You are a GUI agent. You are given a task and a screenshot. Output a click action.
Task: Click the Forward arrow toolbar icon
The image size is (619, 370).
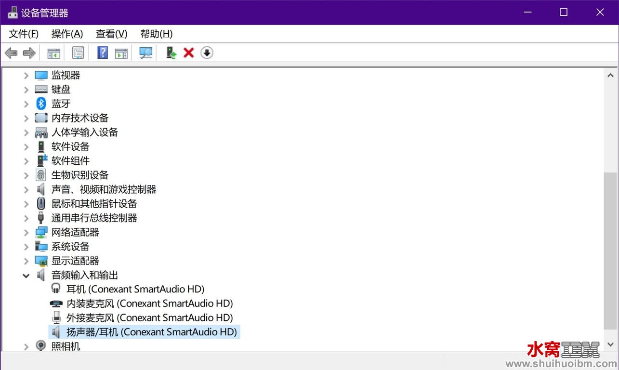29,53
